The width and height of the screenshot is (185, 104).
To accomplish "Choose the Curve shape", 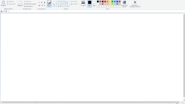I will click(56, 2).
